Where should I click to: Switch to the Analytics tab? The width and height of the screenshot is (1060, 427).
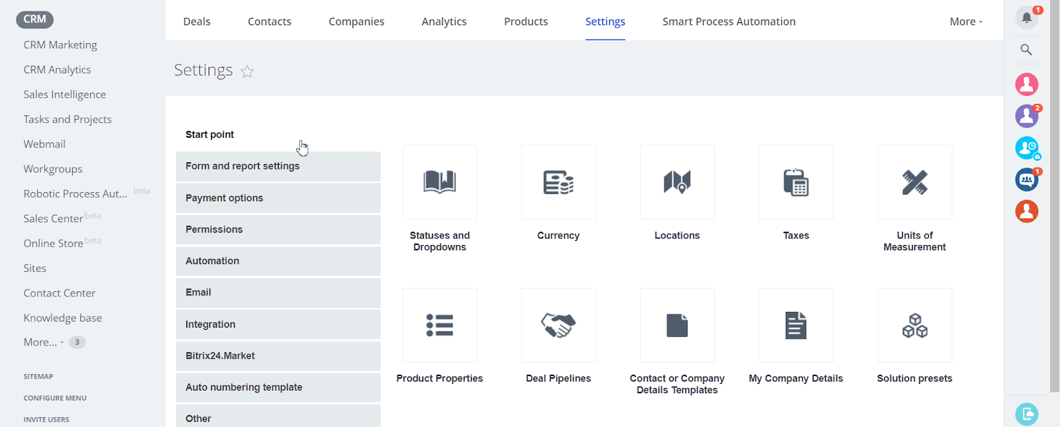pos(444,21)
